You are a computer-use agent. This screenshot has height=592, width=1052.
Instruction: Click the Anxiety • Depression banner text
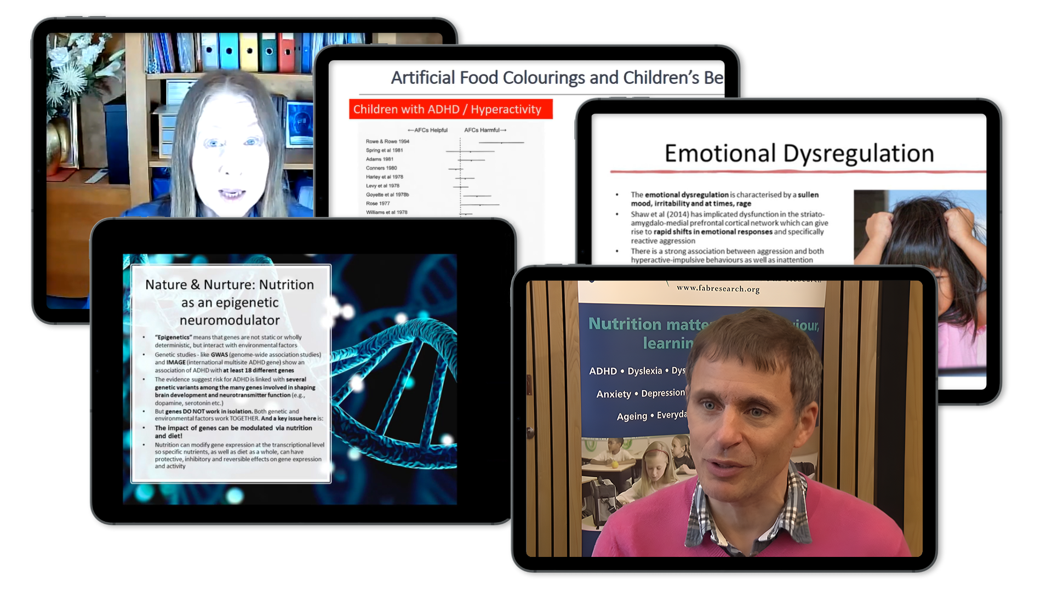point(640,394)
